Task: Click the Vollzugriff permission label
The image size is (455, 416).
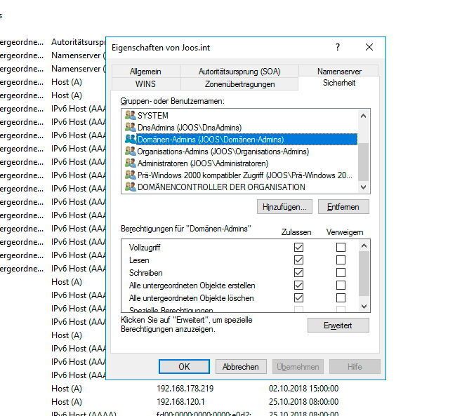Action: coord(145,247)
